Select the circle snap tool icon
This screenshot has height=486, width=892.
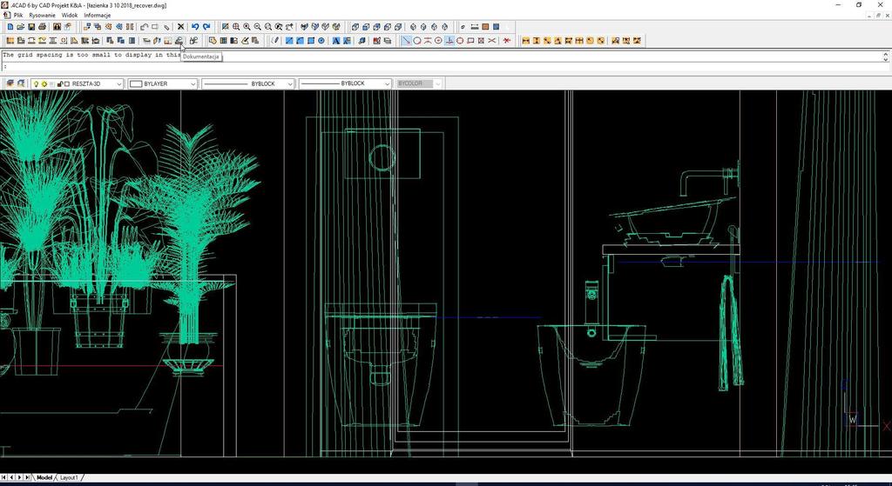pos(417,40)
